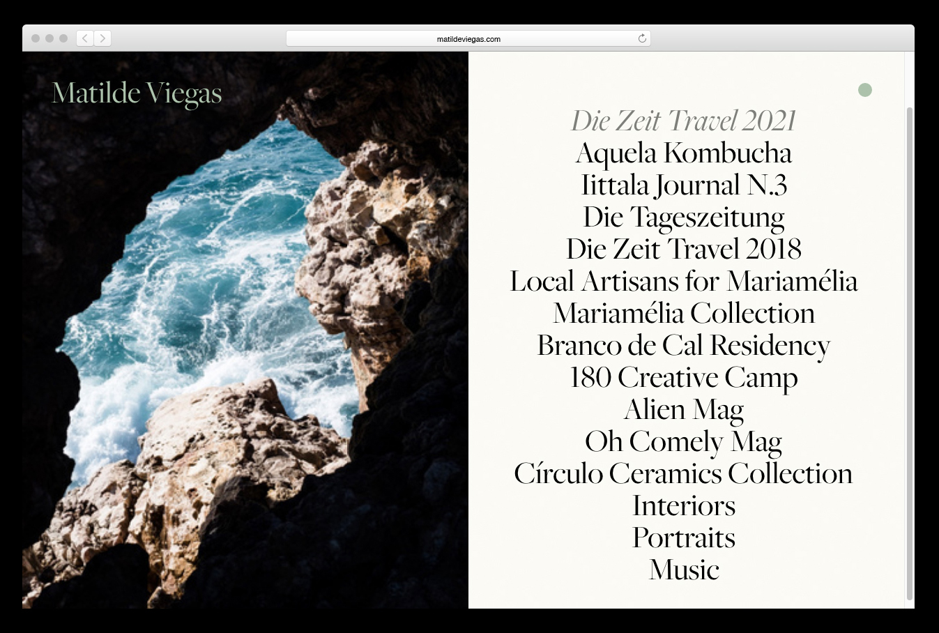Close the browser window with the first window button

tap(36, 38)
